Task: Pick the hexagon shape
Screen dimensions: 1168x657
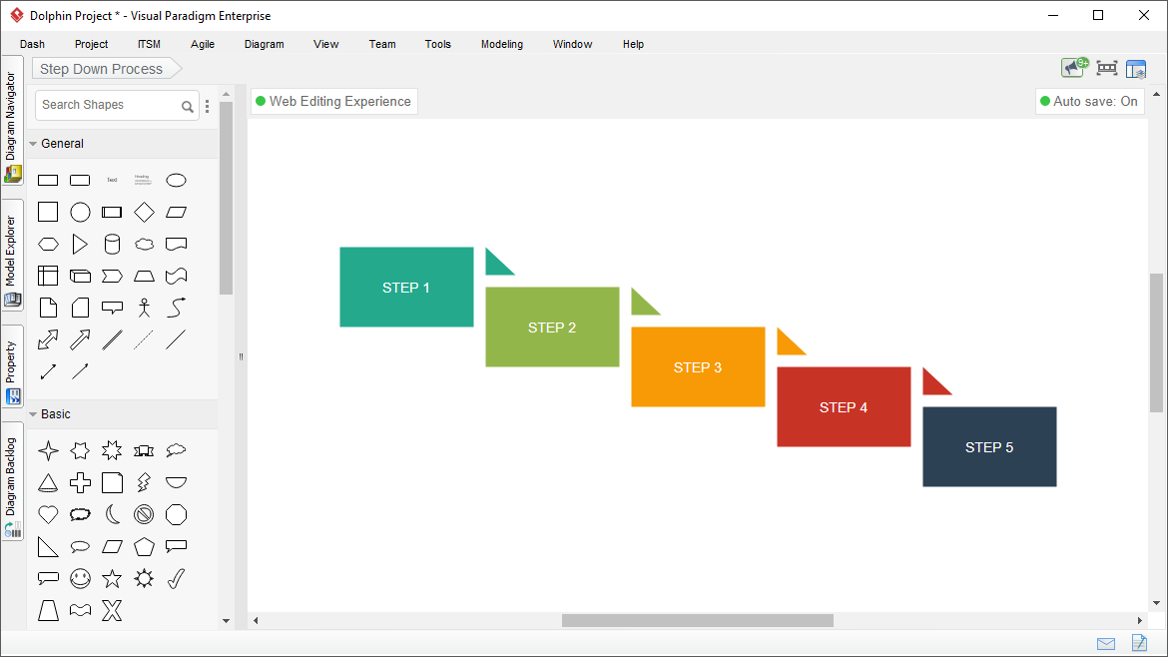Action: 48,245
